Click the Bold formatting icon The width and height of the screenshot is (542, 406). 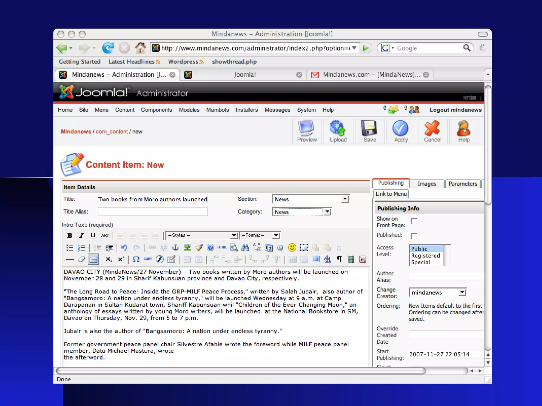[70, 235]
